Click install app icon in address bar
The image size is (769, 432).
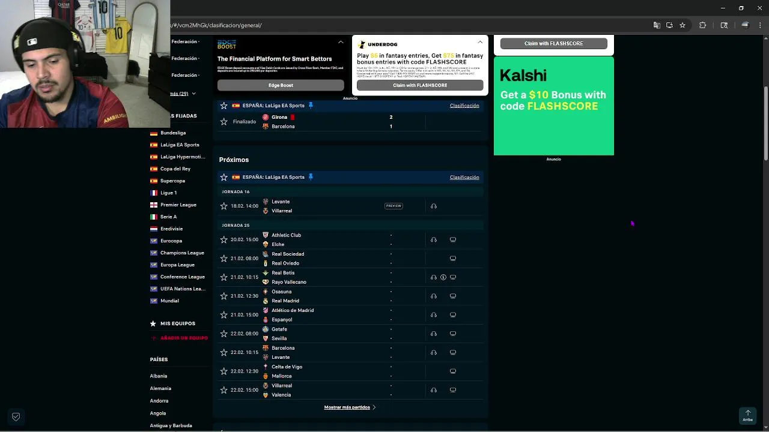[x=669, y=25]
